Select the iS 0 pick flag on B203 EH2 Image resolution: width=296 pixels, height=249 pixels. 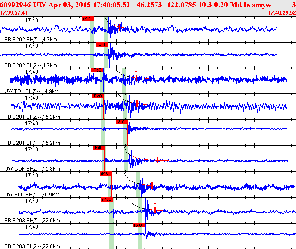click(x=139, y=225)
